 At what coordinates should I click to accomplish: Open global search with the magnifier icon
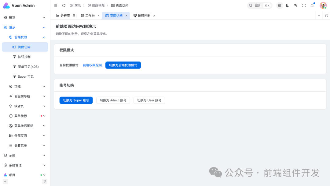click(251, 5)
